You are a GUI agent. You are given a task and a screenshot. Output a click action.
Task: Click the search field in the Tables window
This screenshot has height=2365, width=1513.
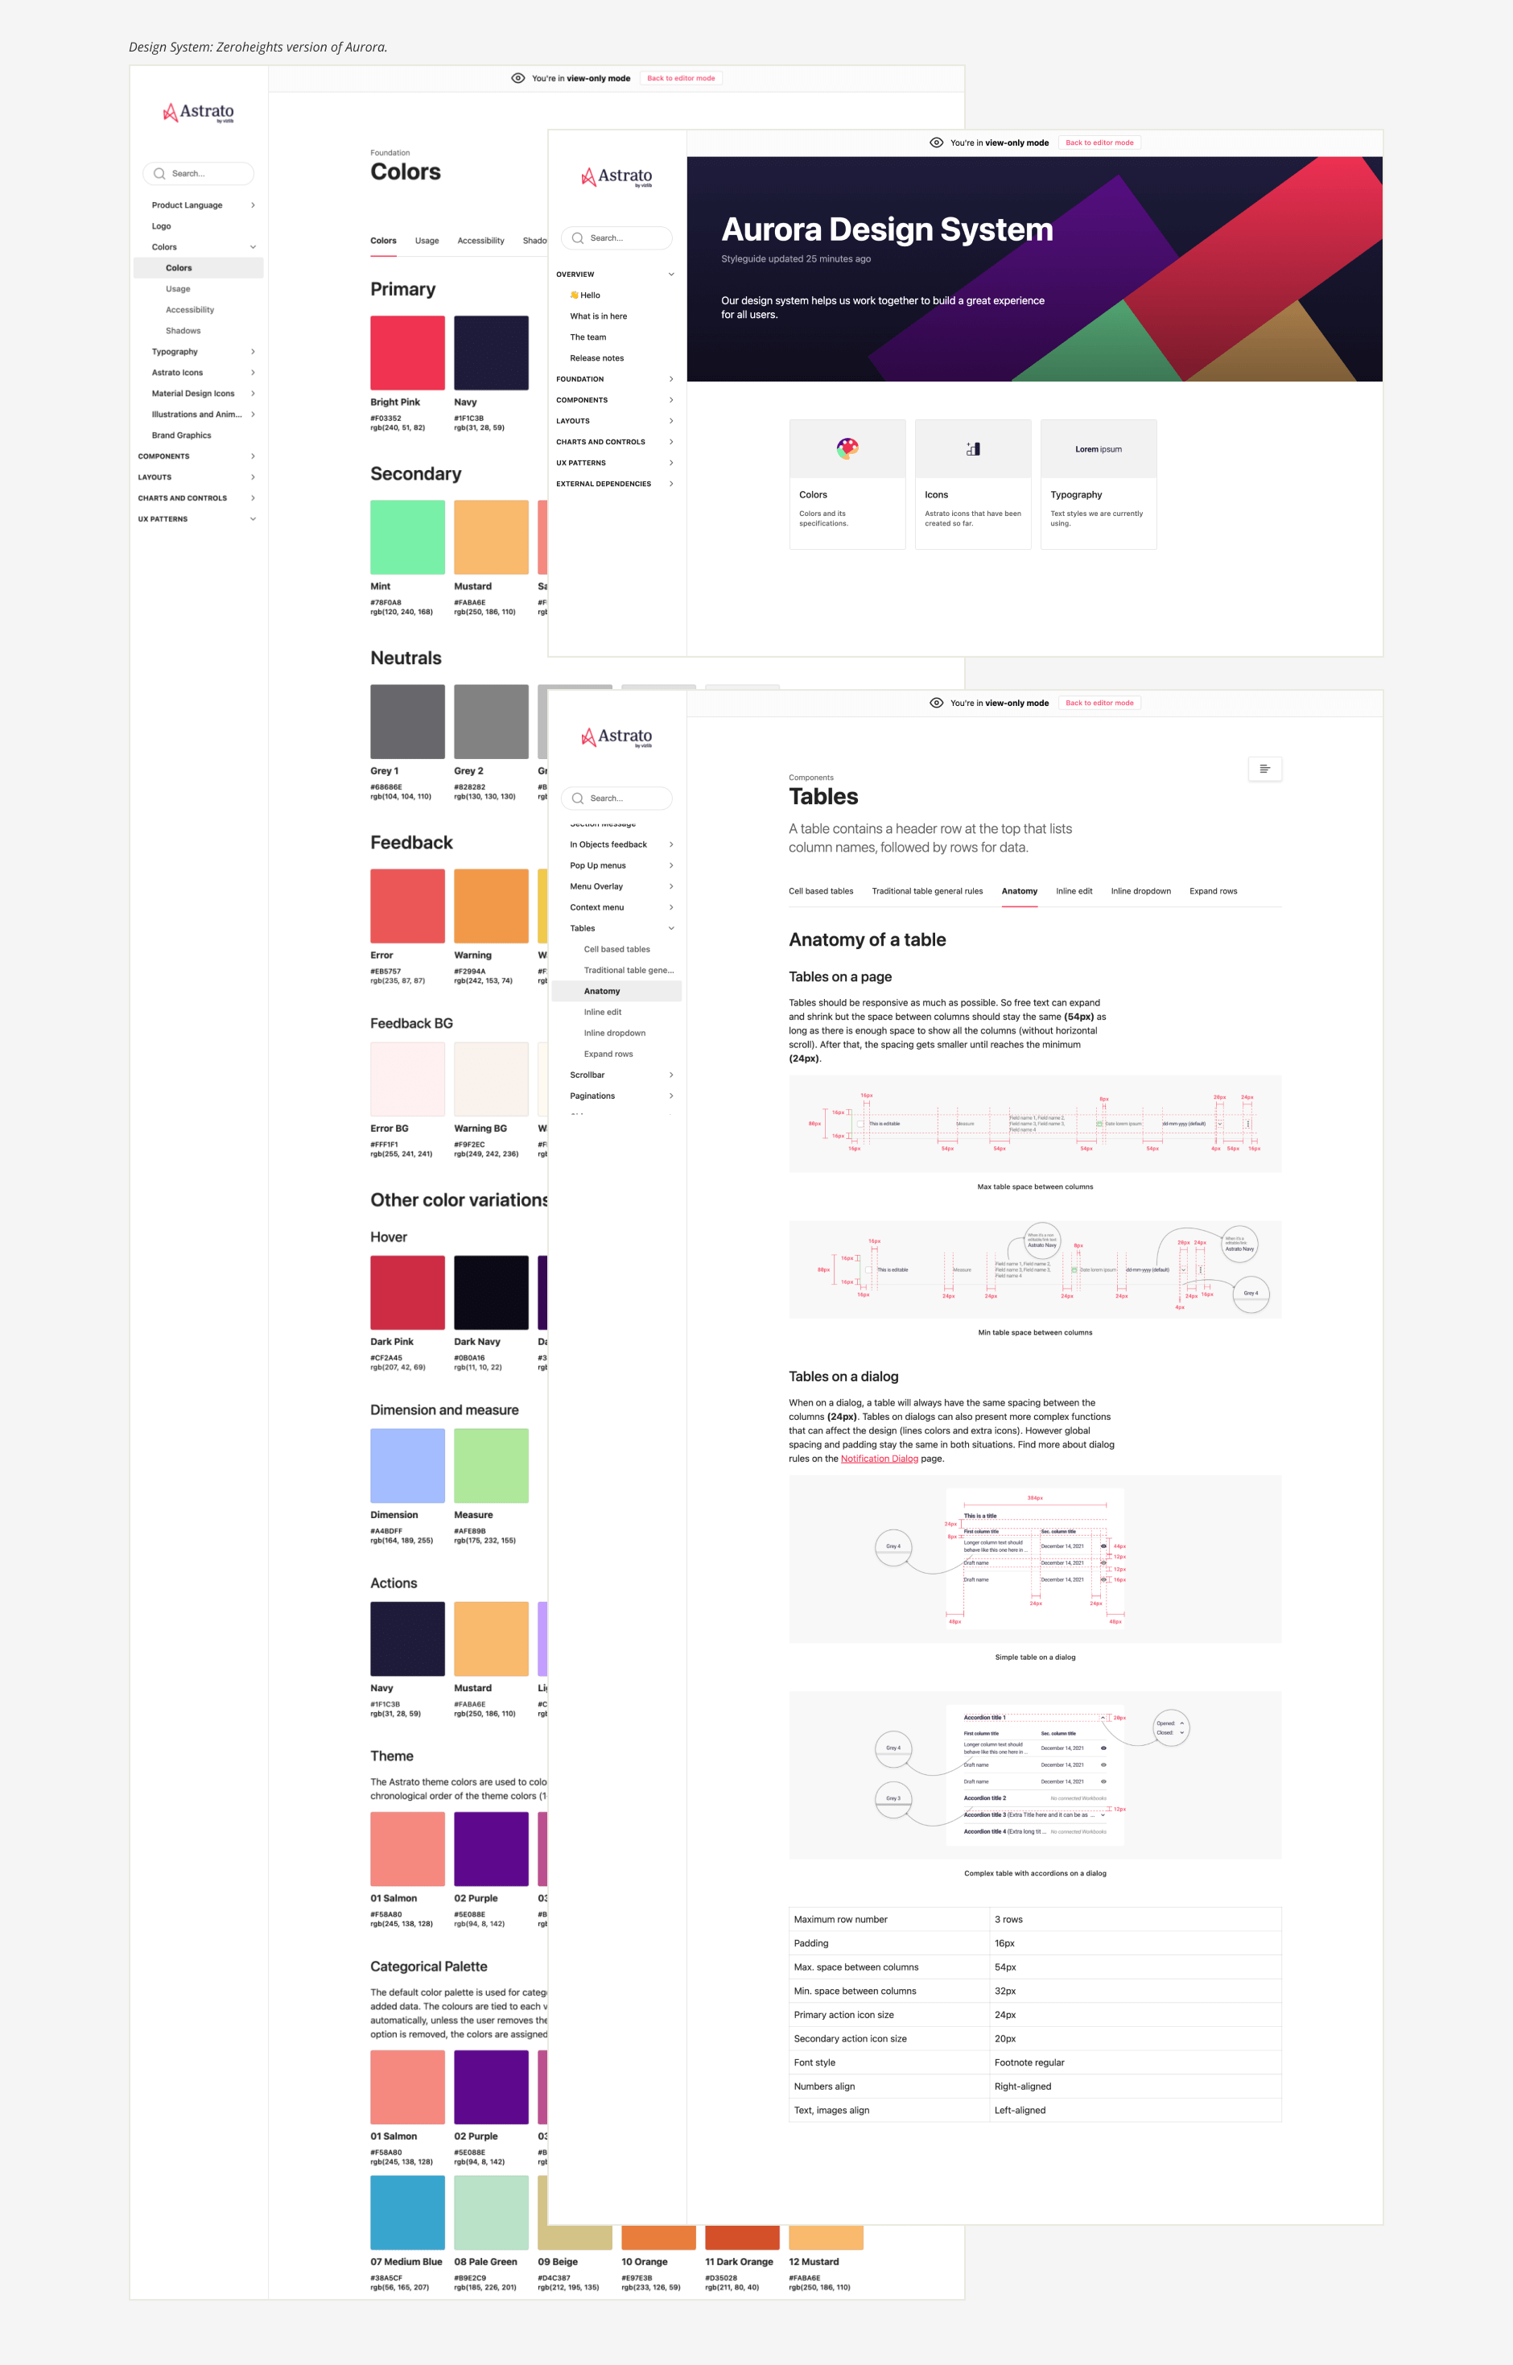click(x=617, y=798)
